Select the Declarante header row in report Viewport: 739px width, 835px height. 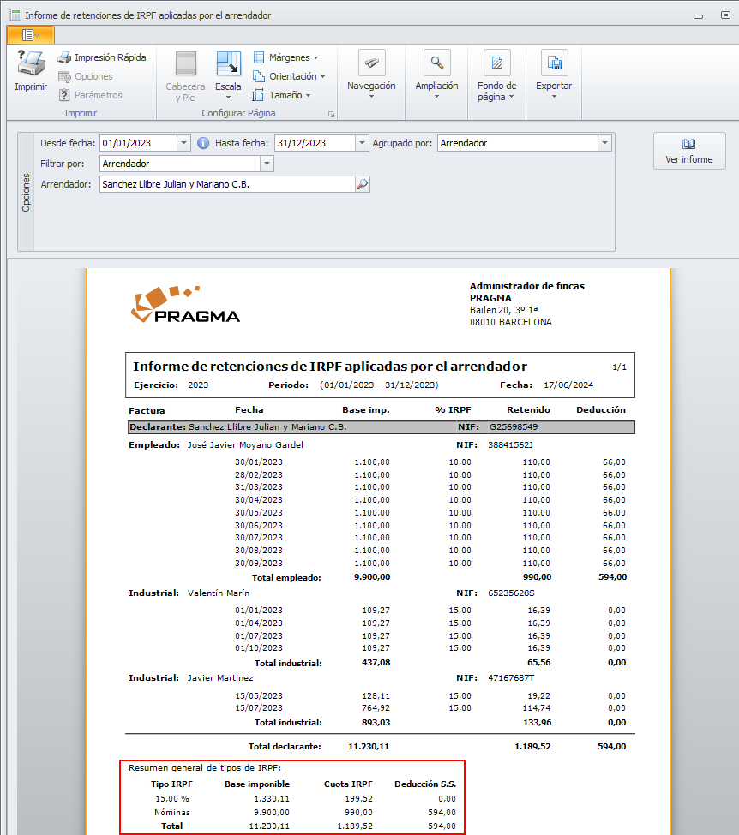pos(382,427)
